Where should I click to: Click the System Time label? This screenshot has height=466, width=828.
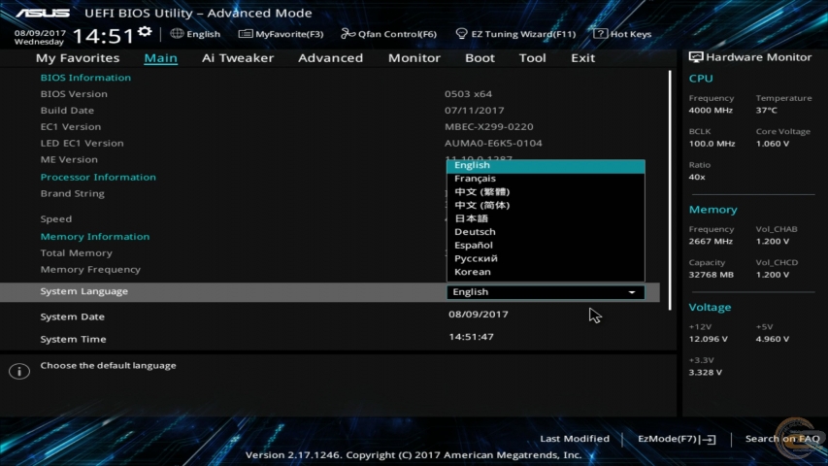coord(73,339)
